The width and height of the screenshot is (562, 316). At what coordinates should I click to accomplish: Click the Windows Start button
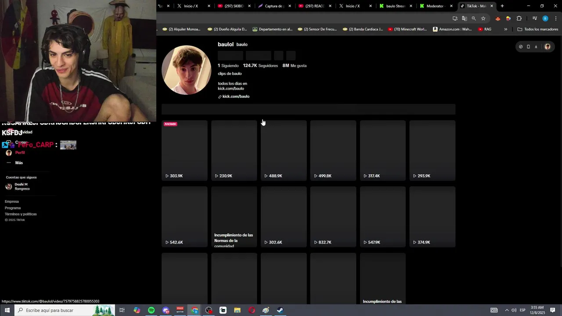coord(7,310)
